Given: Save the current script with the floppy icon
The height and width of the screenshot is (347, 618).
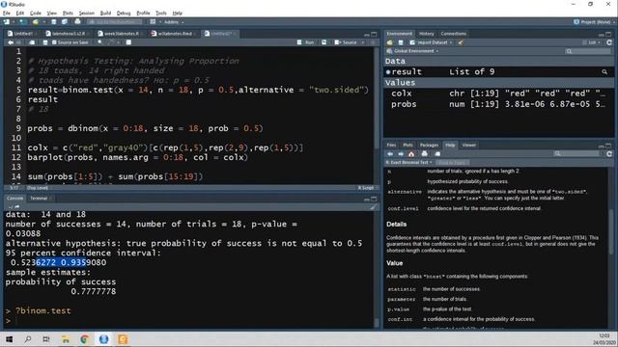Looking at the screenshot, I should 45,42.
